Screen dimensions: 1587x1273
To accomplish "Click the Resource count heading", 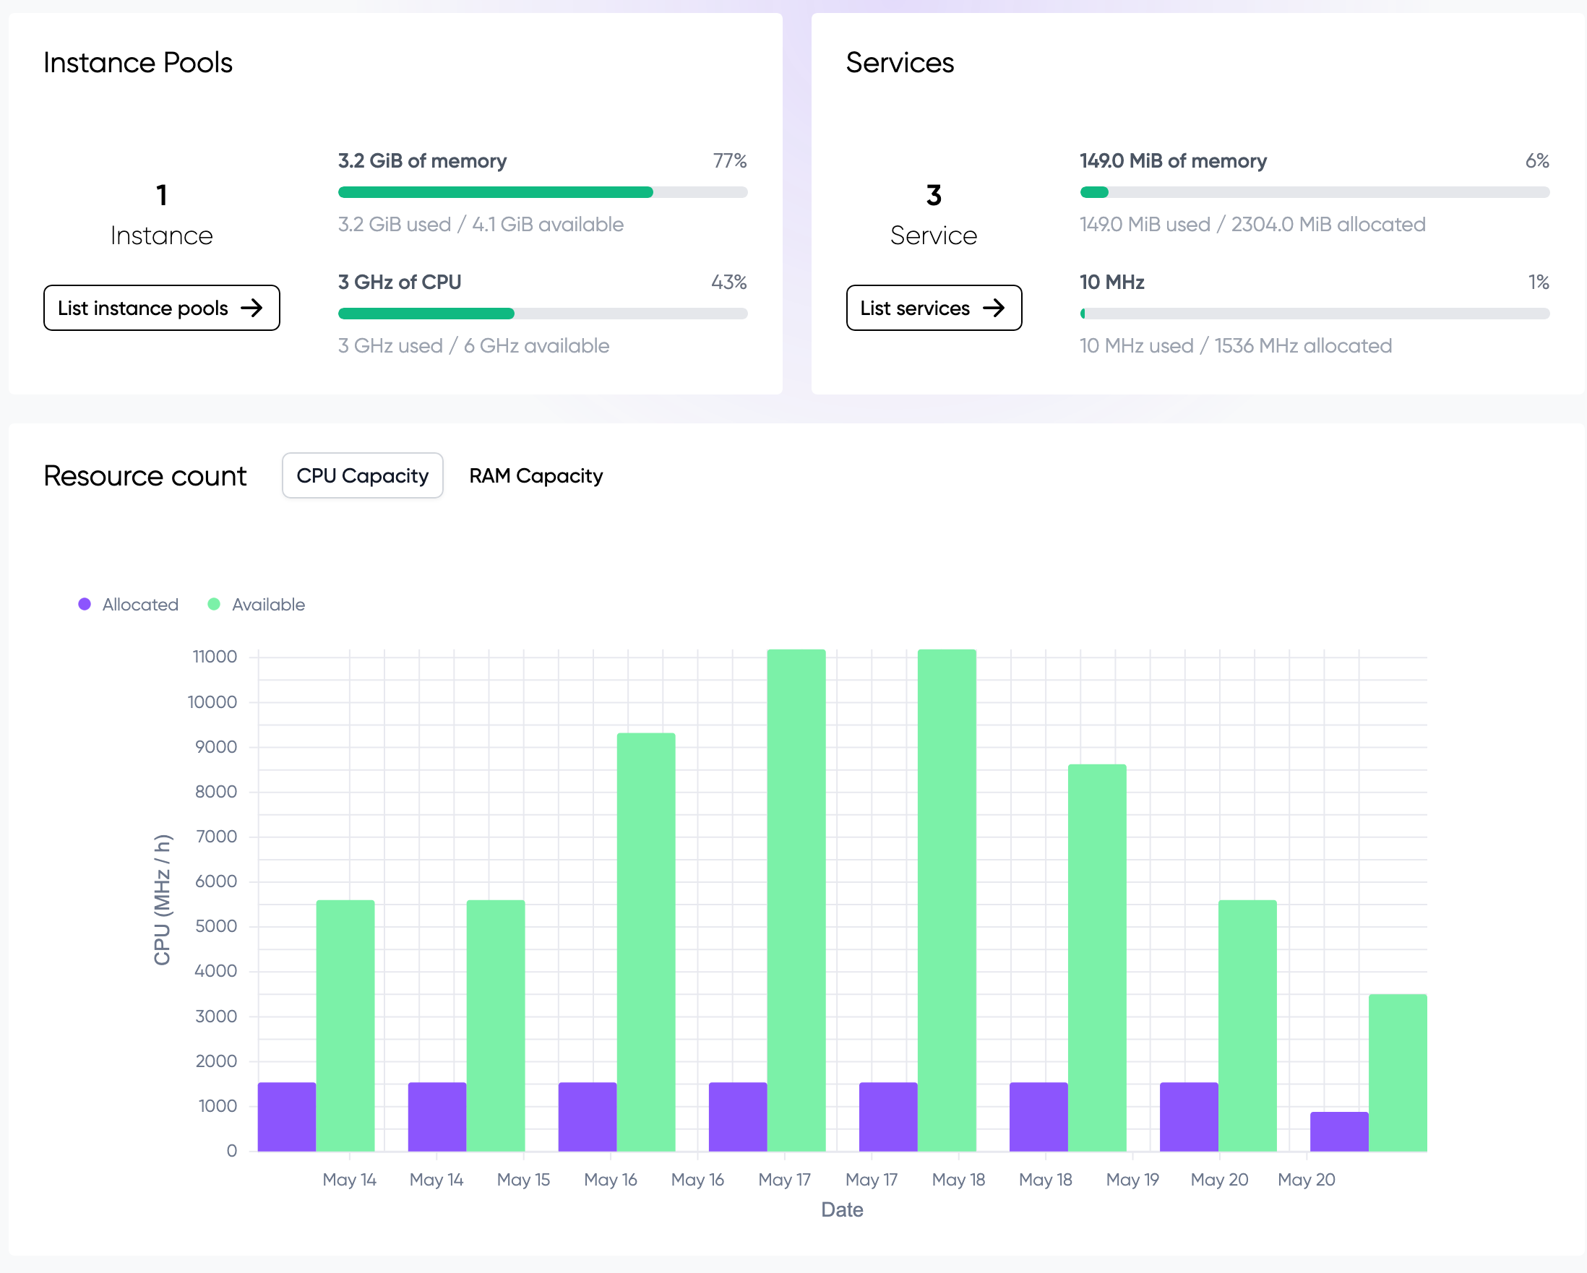I will 145,476.
